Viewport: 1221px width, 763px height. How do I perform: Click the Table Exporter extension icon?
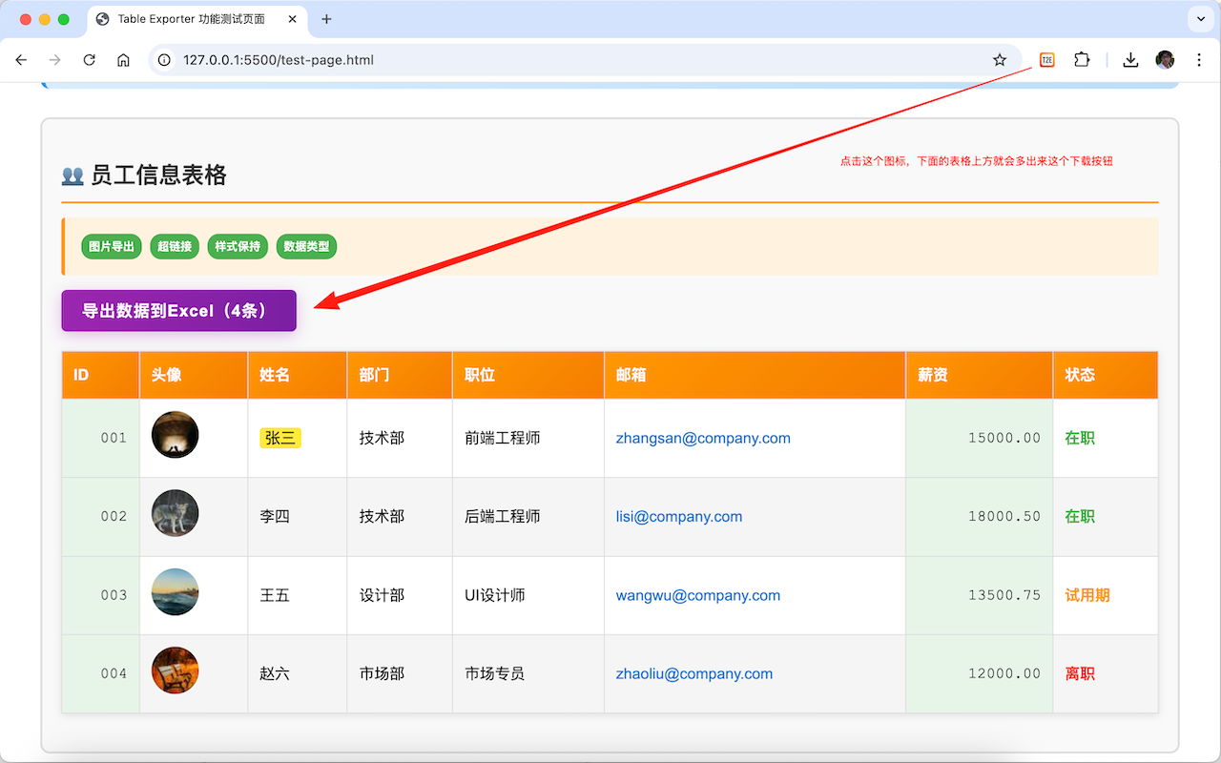click(1046, 60)
